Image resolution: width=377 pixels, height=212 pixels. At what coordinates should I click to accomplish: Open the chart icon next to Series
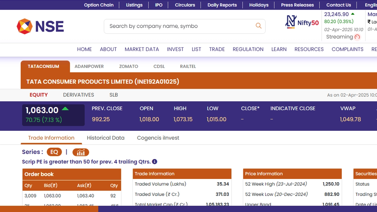pos(81,152)
